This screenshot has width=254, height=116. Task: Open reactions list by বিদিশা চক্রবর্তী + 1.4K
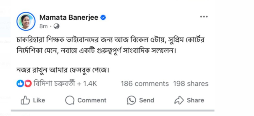(x=65, y=84)
